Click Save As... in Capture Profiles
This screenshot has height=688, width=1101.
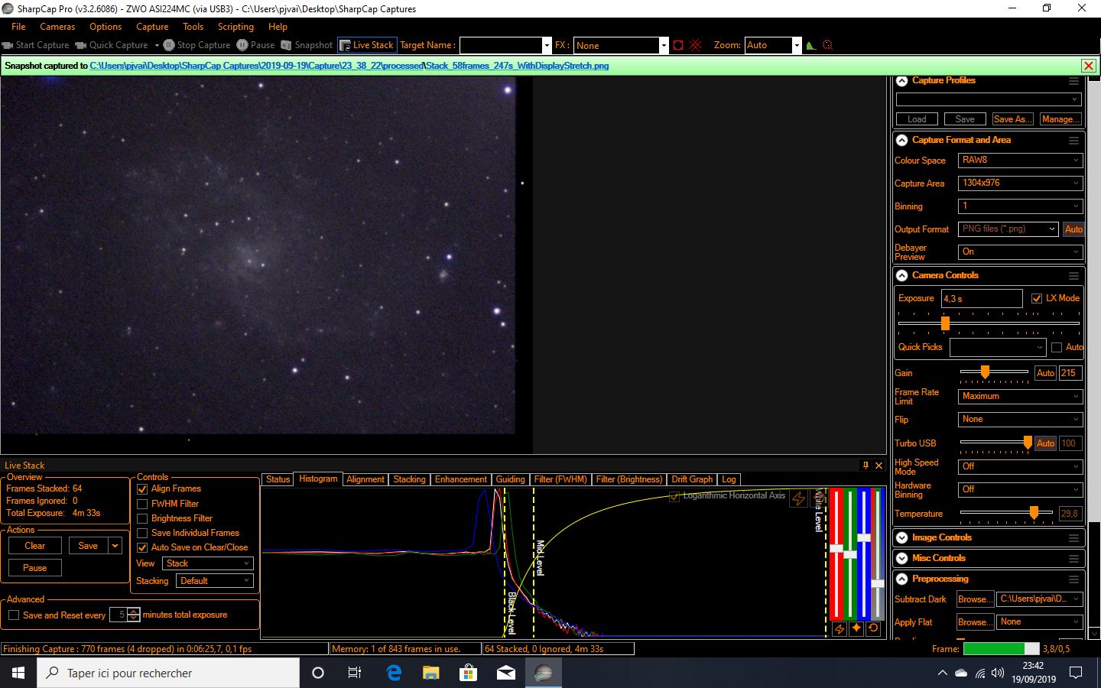tap(1012, 119)
